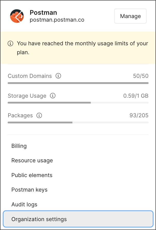Click the info badge next to Custom Domains label
Viewport: 156px width, 230px height.
point(58,76)
